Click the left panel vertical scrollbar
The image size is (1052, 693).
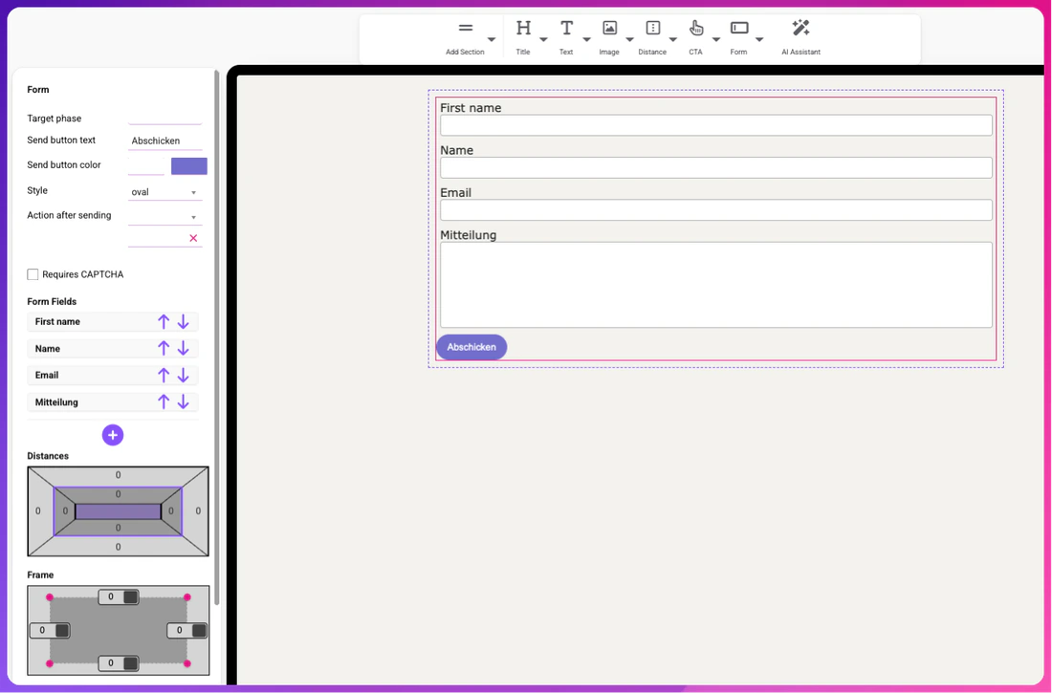coord(217,336)
